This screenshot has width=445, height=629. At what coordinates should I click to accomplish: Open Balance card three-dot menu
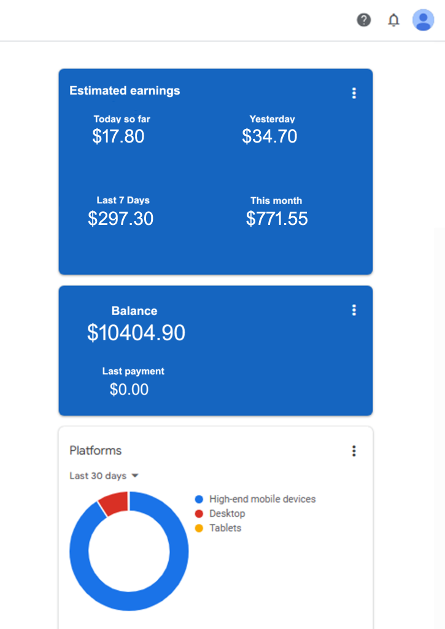354,310
